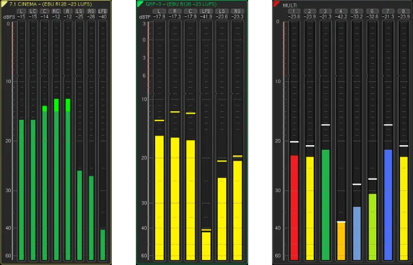
Task: Click the yellow L meter bar in GRP-3
Action: coord(159,198)
